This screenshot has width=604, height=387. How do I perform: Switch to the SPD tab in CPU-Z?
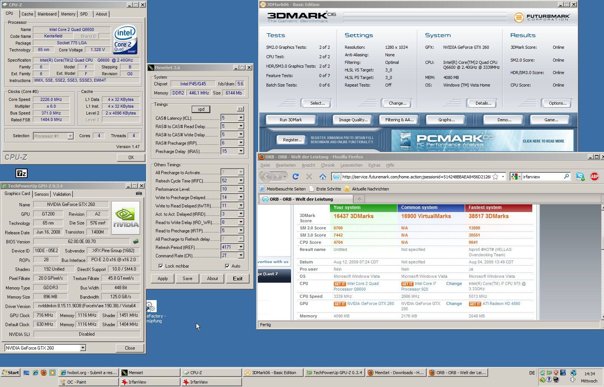[84, 14]
